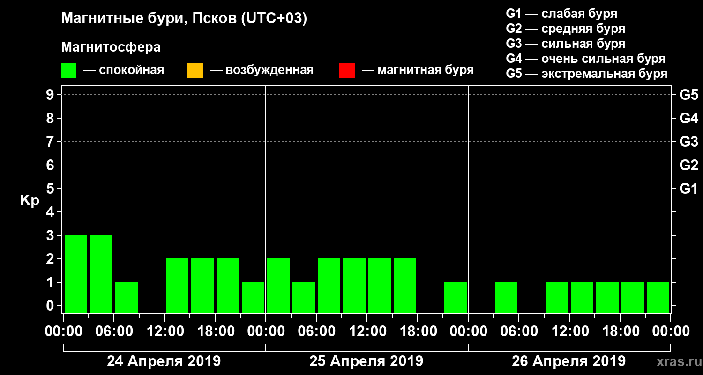This screenshot has width=703, height=375.
Task: Click the 'Kp' axis label
Action: coord(30,201)
